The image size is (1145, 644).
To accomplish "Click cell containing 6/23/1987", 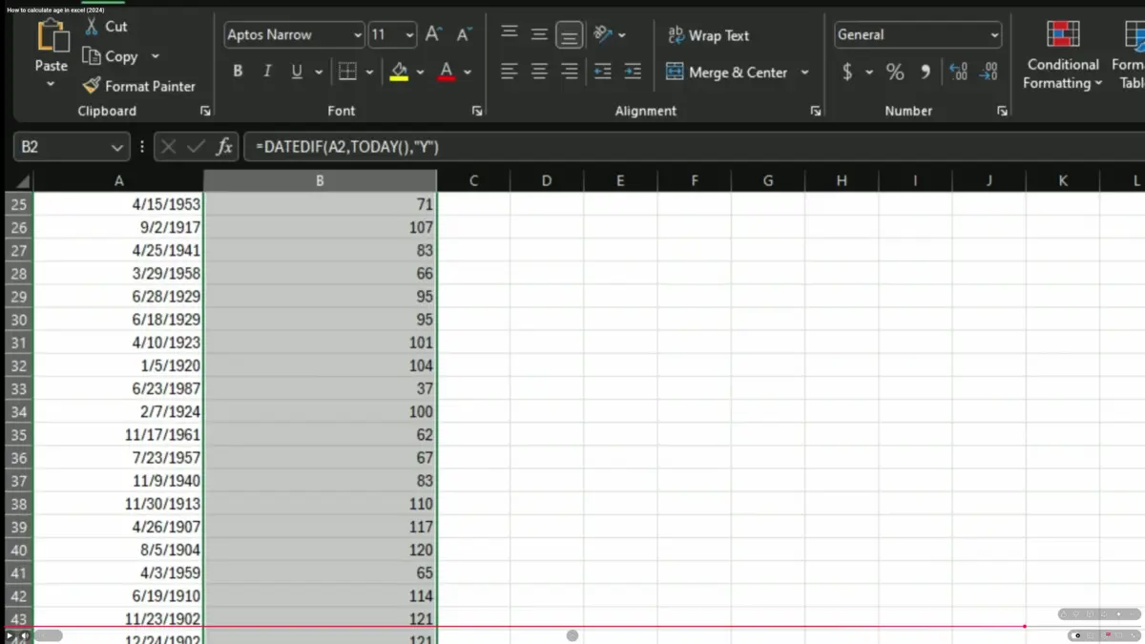I will pos(118,388).
